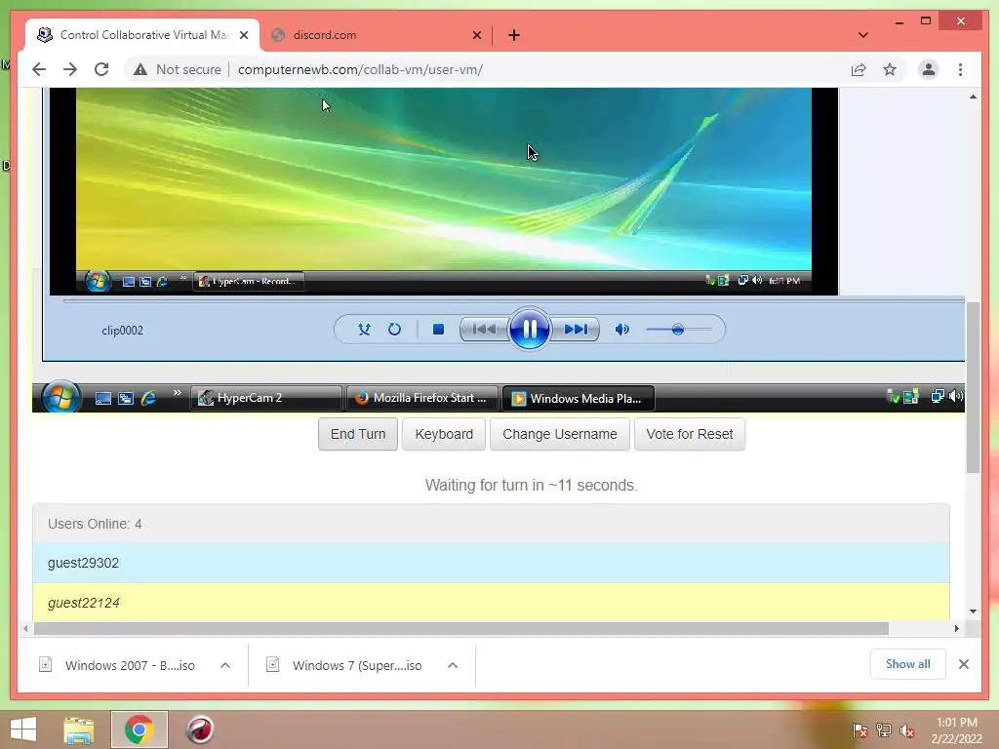This screenshot has width=999, height=749.
Task: Click the page vertical scrollbar thumb
Action: pos(973,387)
